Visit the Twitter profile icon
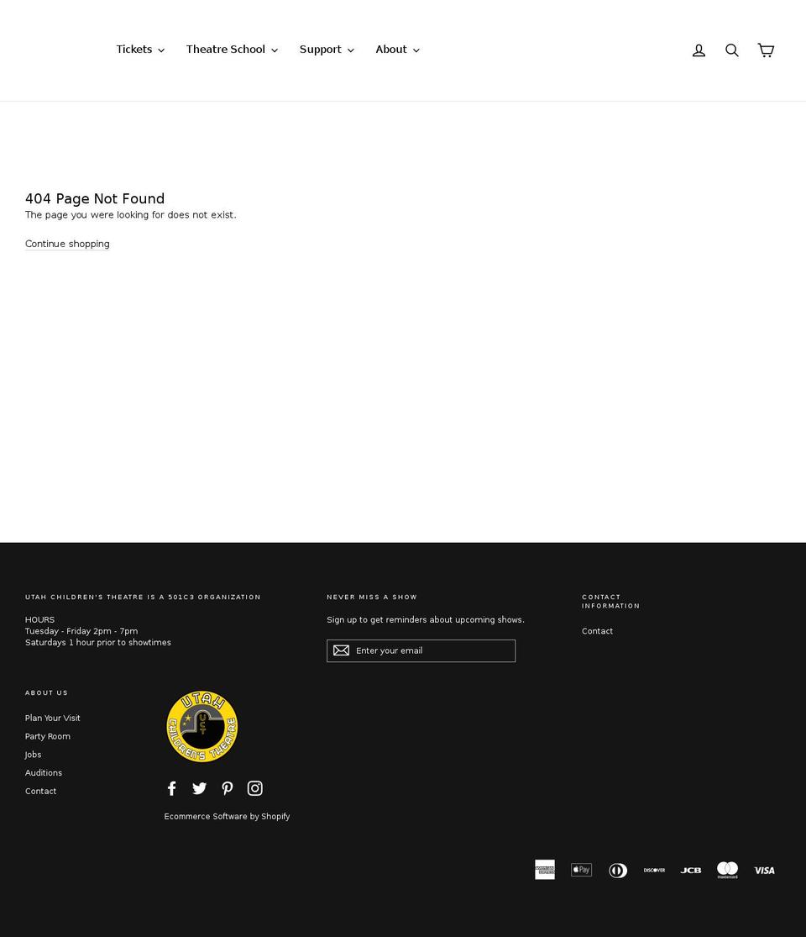Image resolution: width=806 pixels, height=937 pixels. point(200,788)
